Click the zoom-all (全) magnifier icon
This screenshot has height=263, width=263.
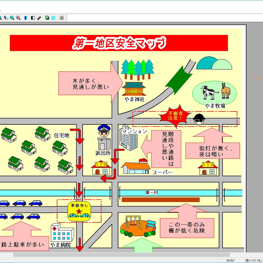pos(18,18)
